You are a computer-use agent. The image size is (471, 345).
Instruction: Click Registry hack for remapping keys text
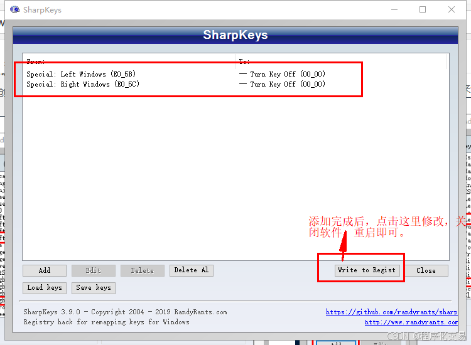click(x=107, y=322)
